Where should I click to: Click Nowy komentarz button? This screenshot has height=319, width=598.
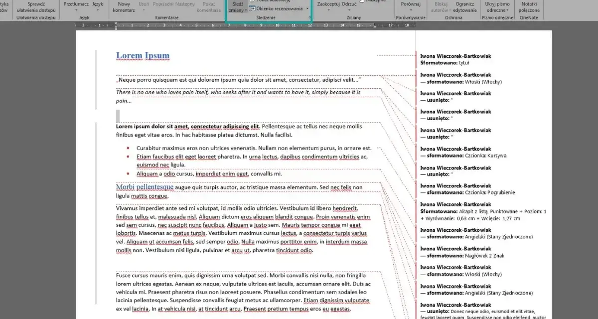click(x=124, y=7)
